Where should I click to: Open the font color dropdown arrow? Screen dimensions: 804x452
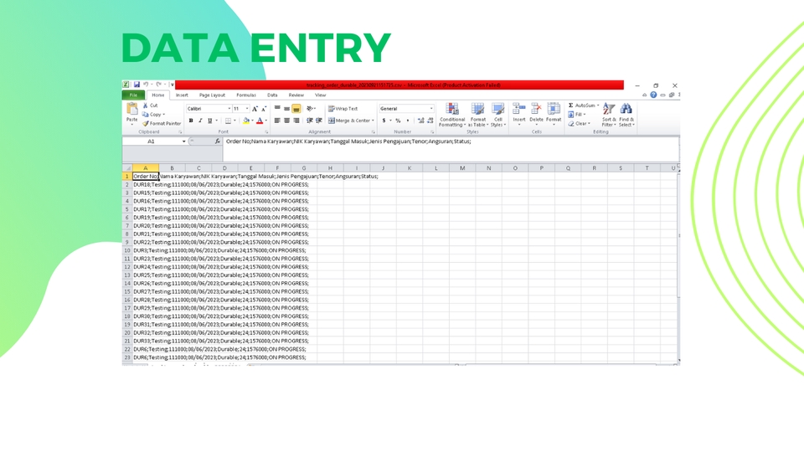(266, 121)
